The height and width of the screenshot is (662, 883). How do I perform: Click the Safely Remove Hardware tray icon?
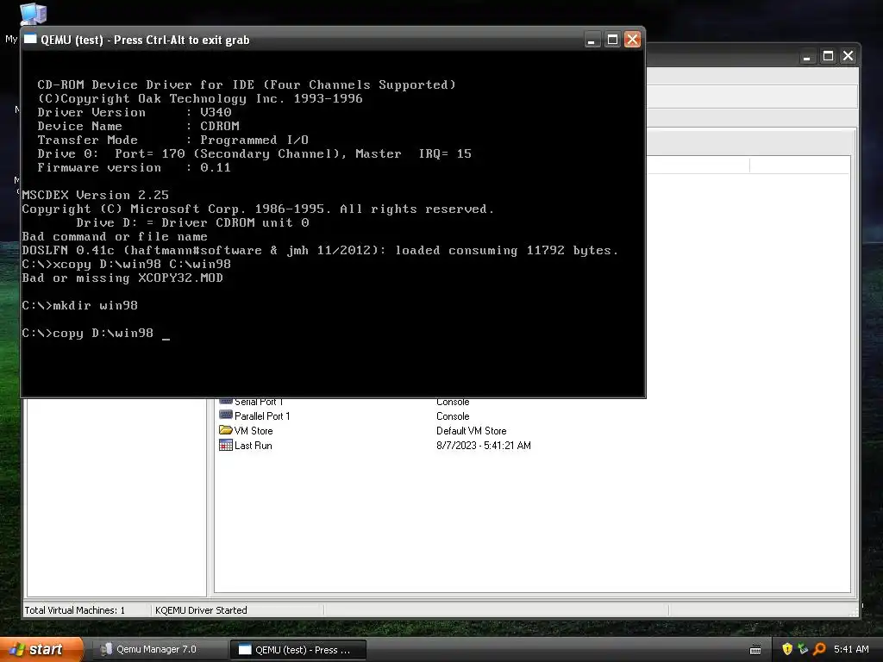pos(803,649)
